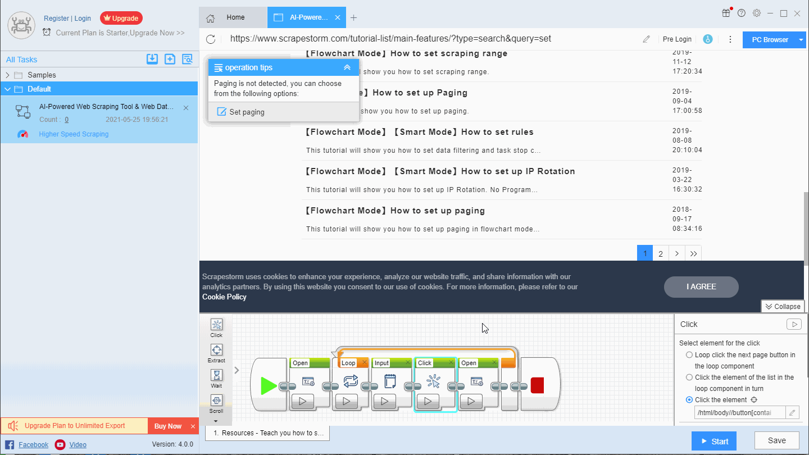Click the green start flowchart node
Viewport: 809px width, 455px height.
click(x=269, y=385)
